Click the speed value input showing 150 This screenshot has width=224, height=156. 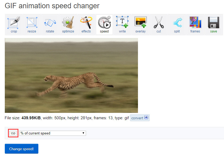pyautogui.click(x=13, y=133)
